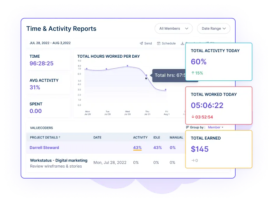Image resolution: width=273 pixels, height=202 pixels.
Task: Click the DATE column header
Action: tap(97, 137)
